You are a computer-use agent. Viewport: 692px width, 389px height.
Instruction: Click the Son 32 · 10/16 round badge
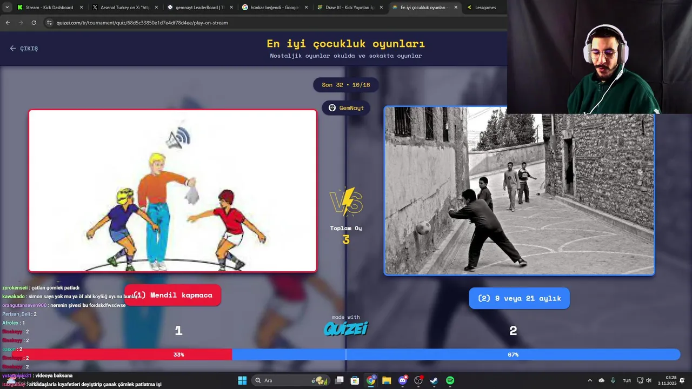pyautogui.click(x=346, y=85)
